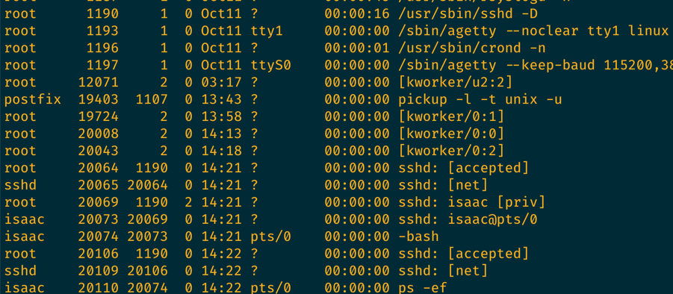The image size is (673, 294).
Task: Select PID 20109 owned by sshd
Action: [99, 271]
